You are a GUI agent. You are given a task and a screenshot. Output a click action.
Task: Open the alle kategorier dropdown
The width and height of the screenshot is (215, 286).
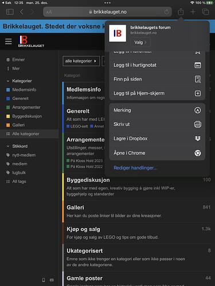tap(81, 61)
